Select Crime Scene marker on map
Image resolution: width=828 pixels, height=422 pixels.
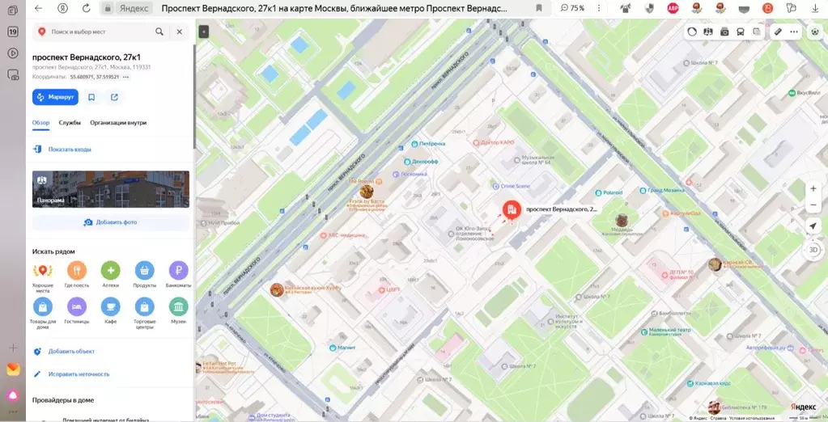(x=512, y=186)
